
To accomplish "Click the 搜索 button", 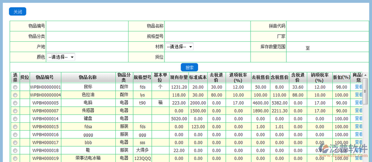I will point(189,67).
